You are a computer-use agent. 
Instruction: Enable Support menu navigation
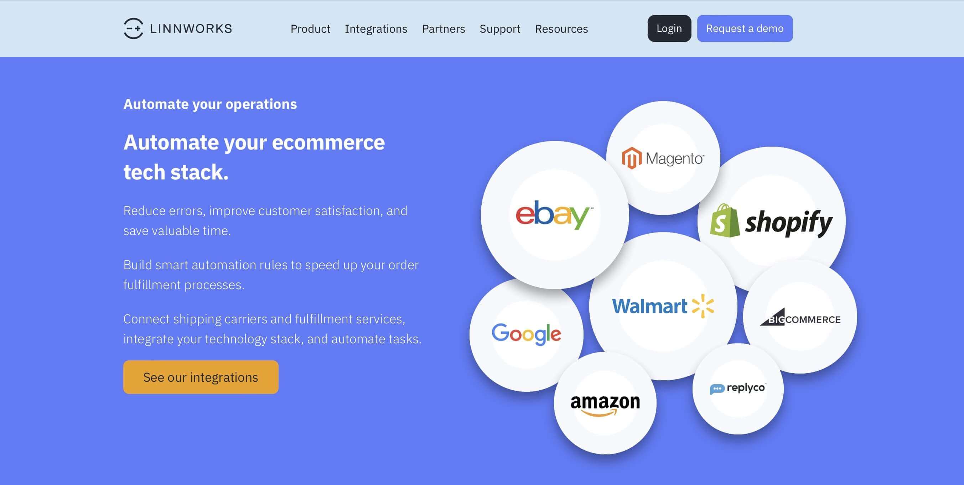499,28
